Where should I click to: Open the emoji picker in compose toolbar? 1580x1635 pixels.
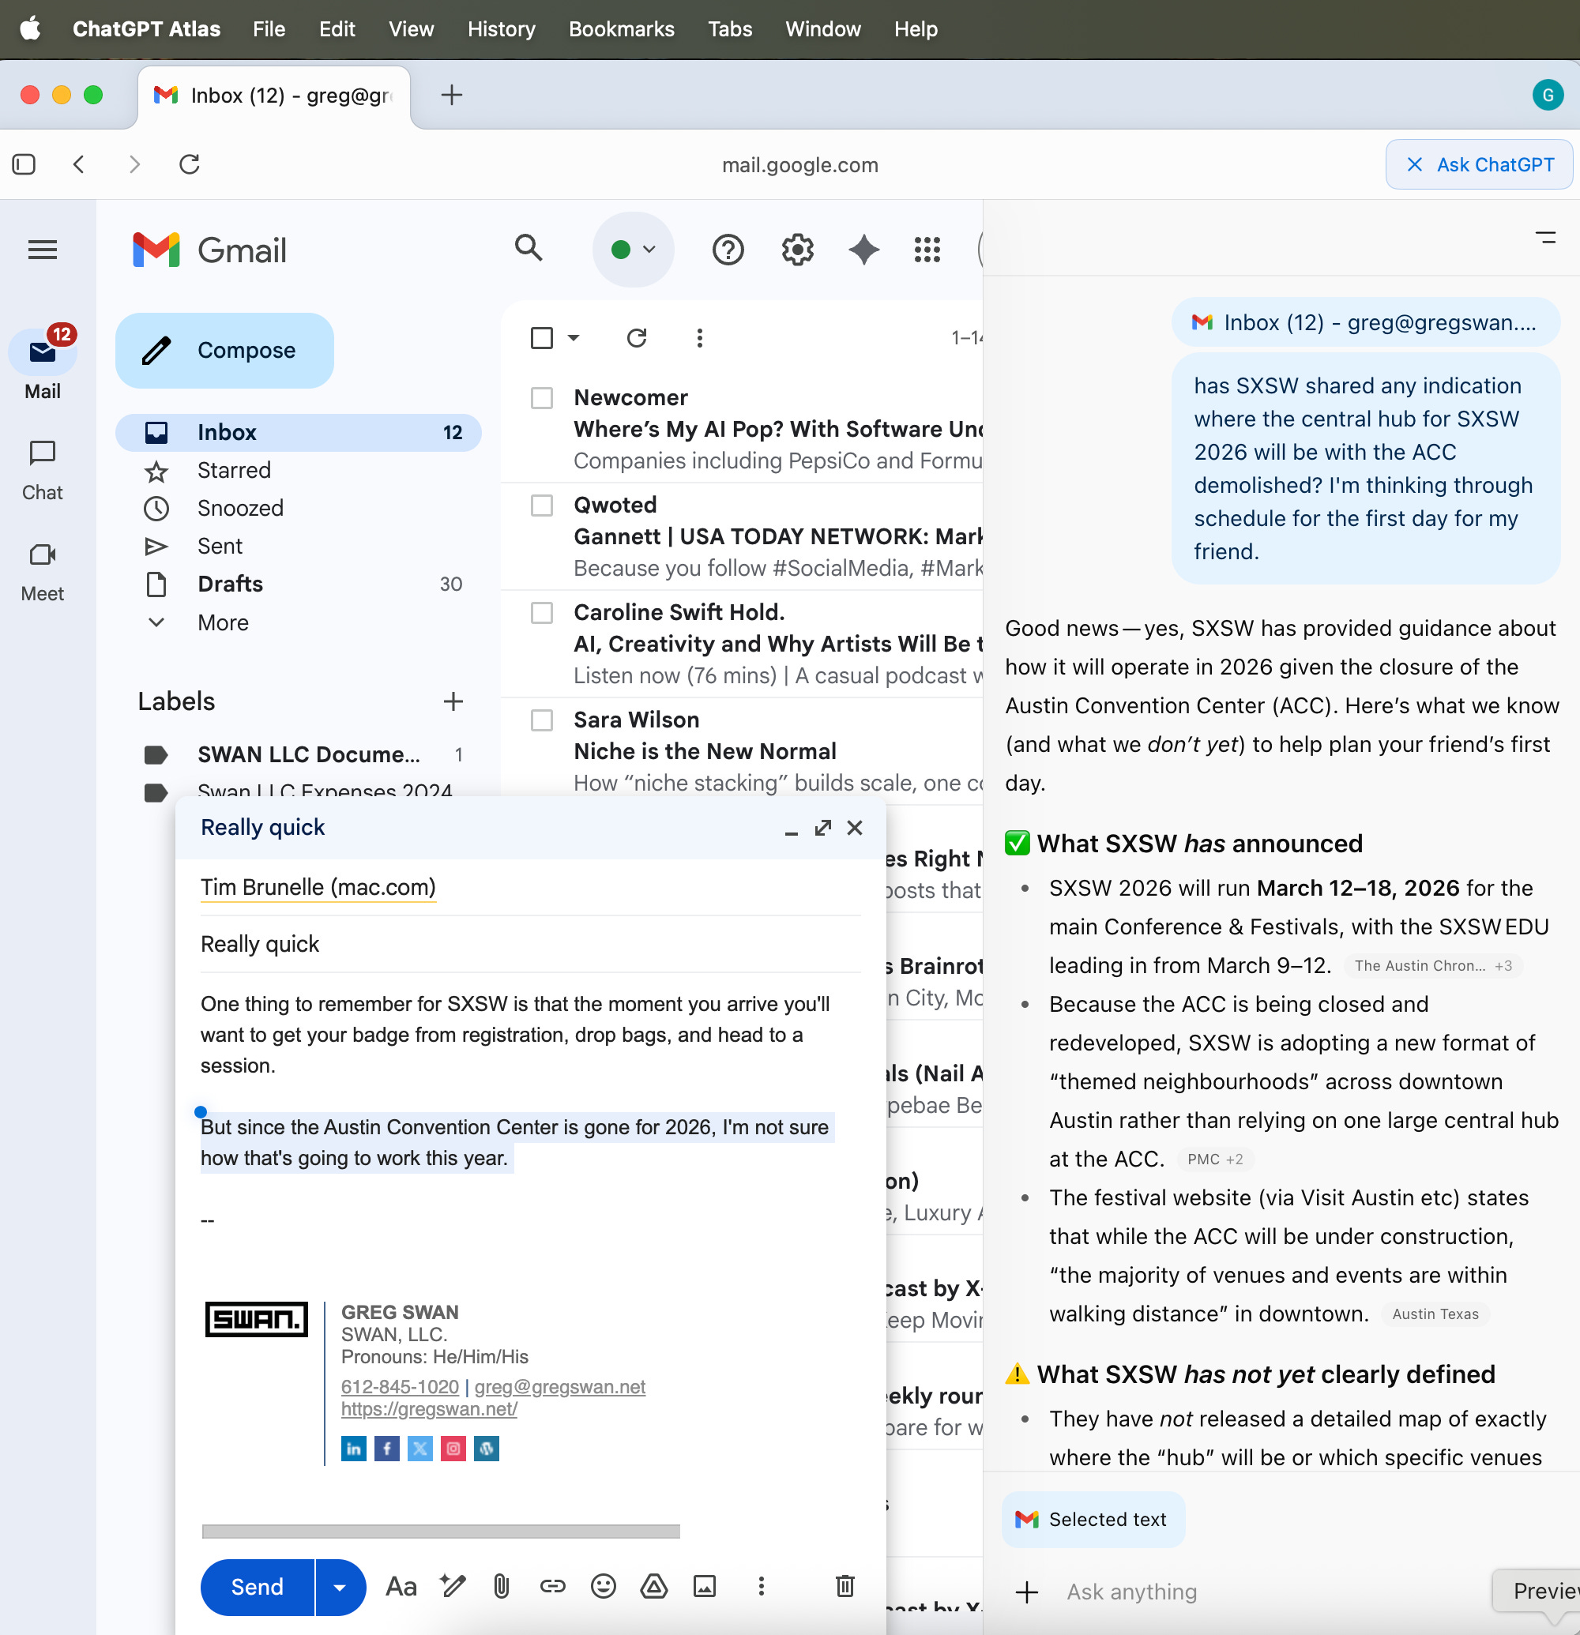point(603,1586)
